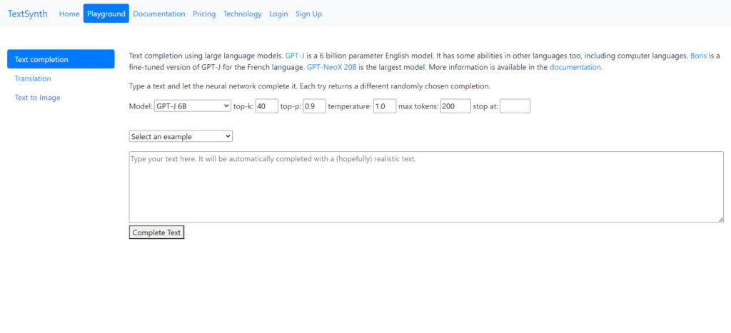Image resolution: width=731 pixels, height=333 pixels.
Task: Click Login in the top navigation
Action: 278,14
